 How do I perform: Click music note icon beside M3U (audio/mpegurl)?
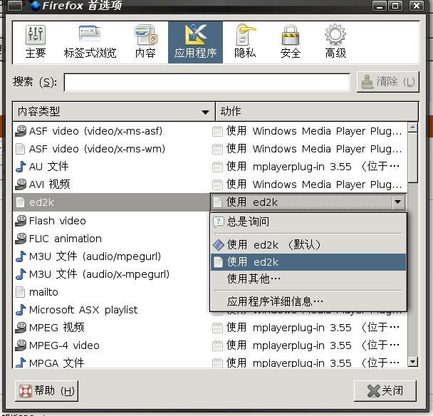pyautogui.click(x=21, y=256)
